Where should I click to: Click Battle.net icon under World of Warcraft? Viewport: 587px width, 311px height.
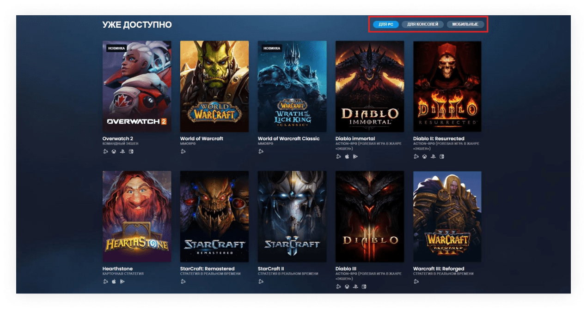(x=183, y=151)
